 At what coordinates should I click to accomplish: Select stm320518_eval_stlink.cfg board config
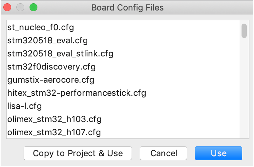(x=60, y=53)
